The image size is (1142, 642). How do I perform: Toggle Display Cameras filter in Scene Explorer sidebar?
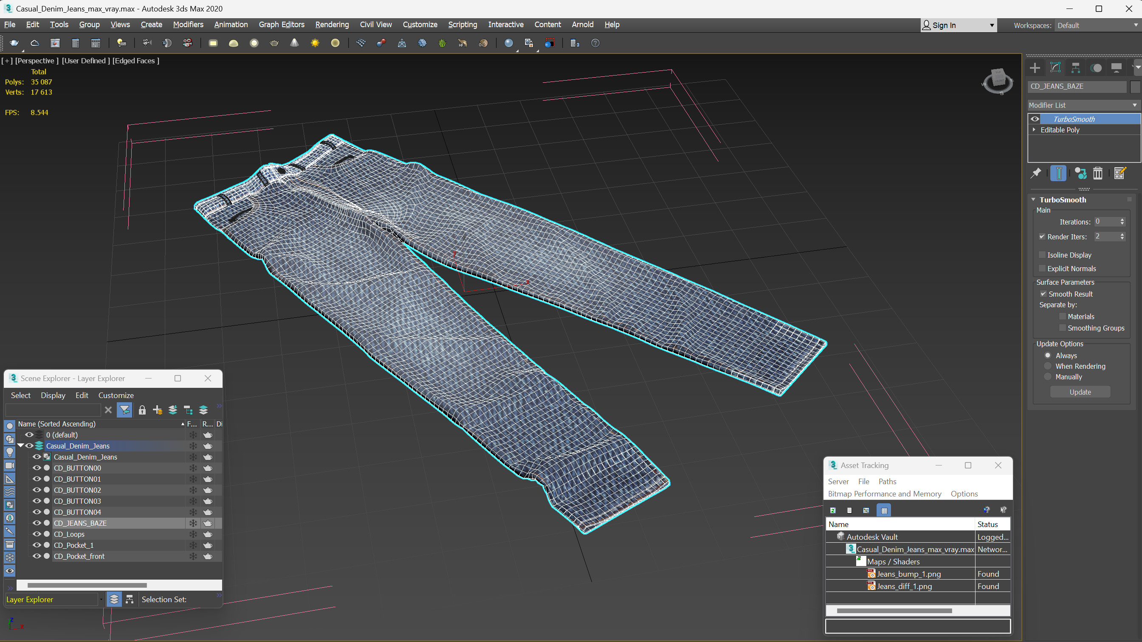point(9,465)
